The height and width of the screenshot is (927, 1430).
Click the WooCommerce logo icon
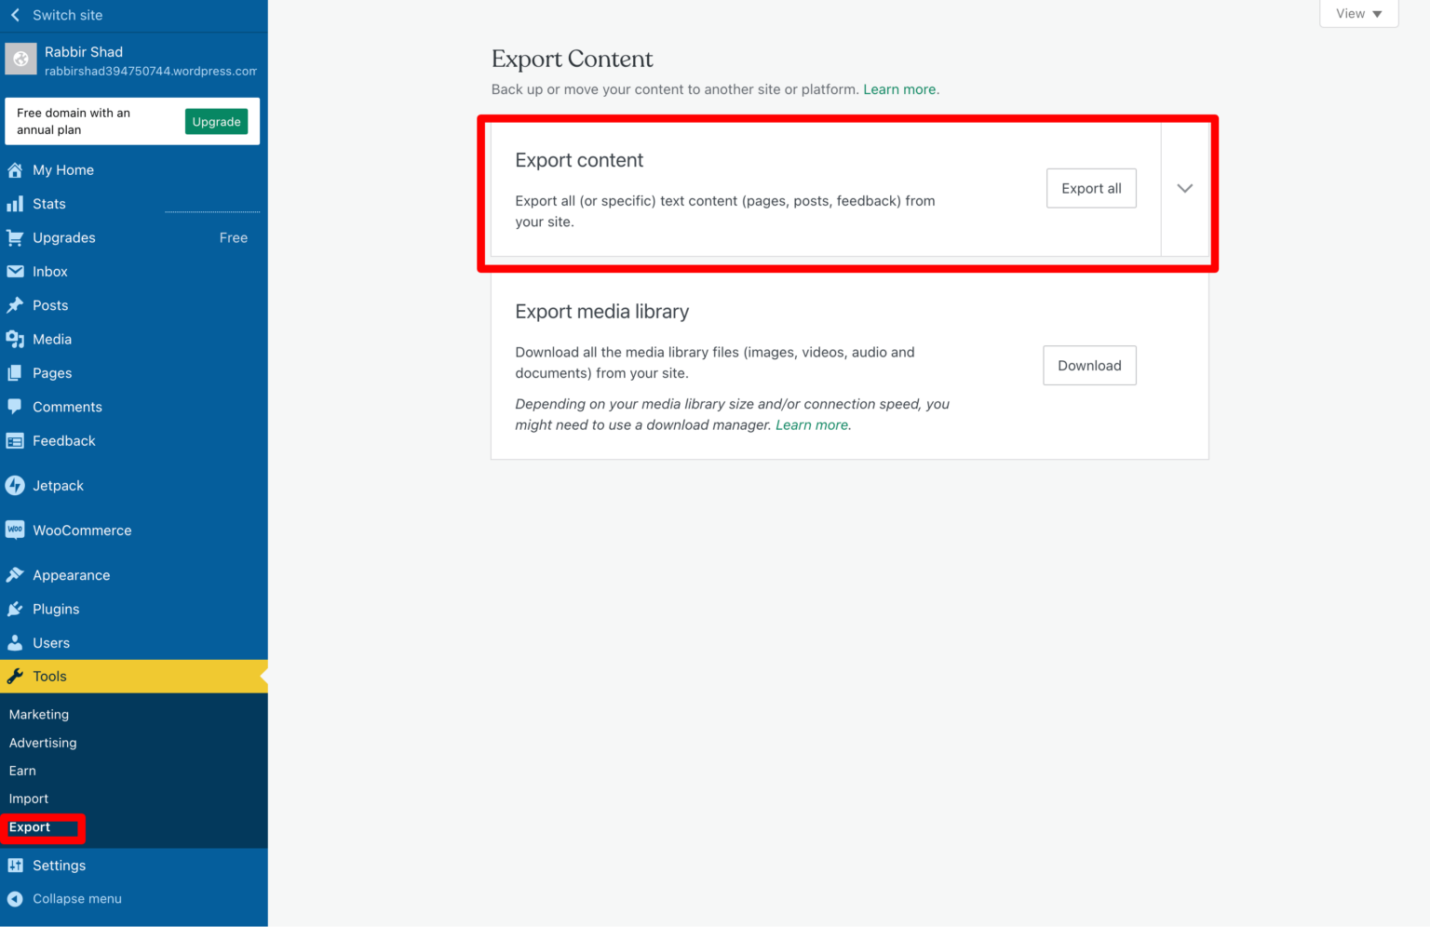click(15, 530)
